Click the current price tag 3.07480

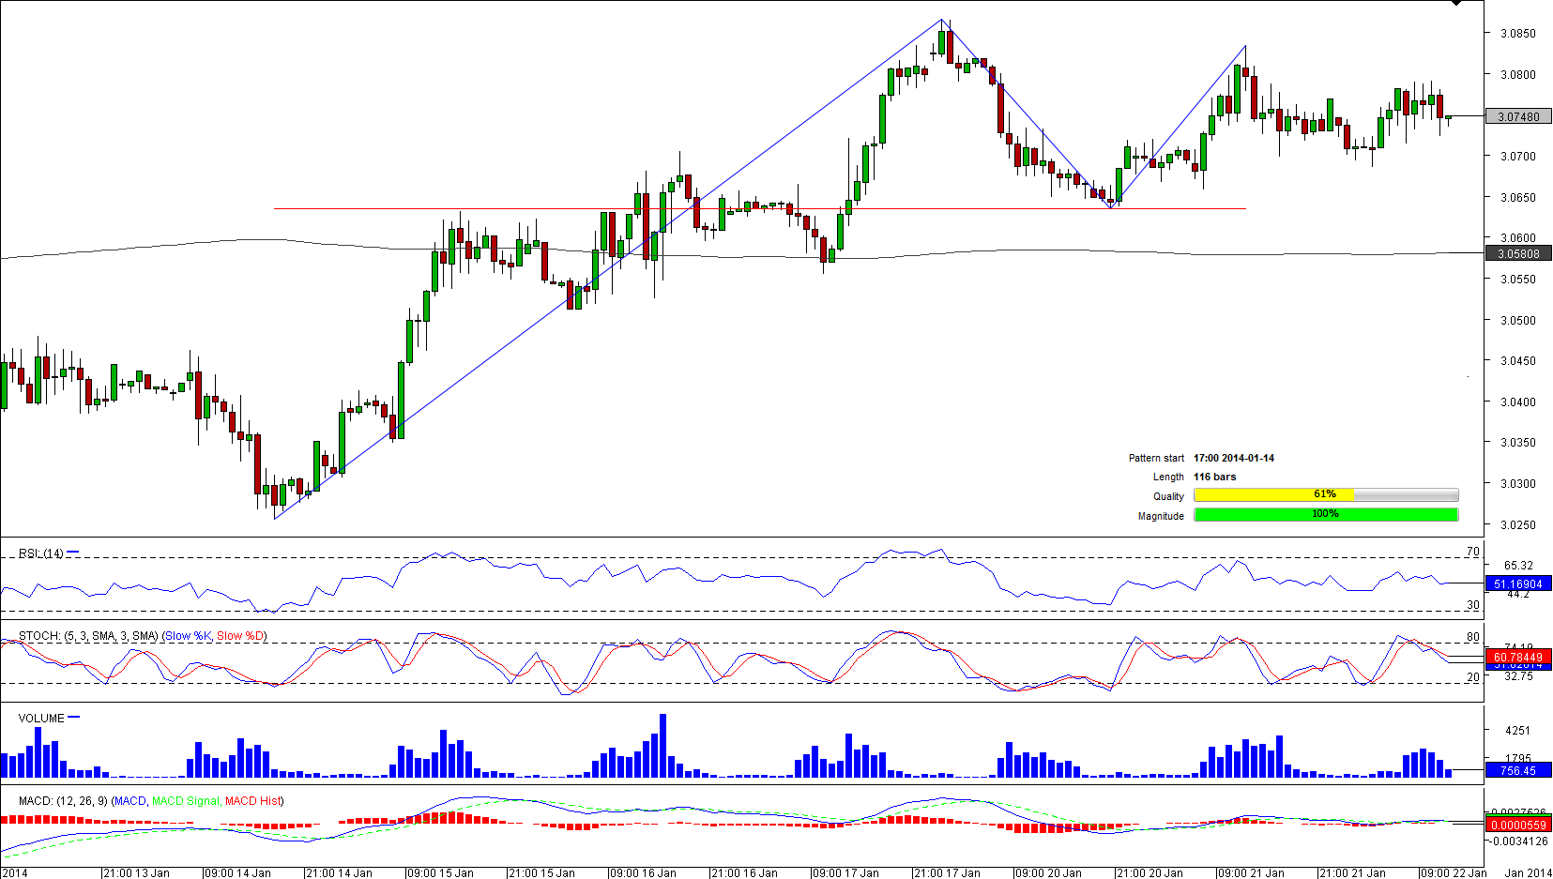click(1518, 117)
